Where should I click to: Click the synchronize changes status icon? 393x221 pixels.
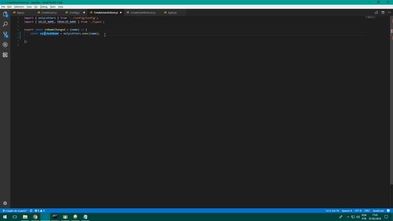31,211
